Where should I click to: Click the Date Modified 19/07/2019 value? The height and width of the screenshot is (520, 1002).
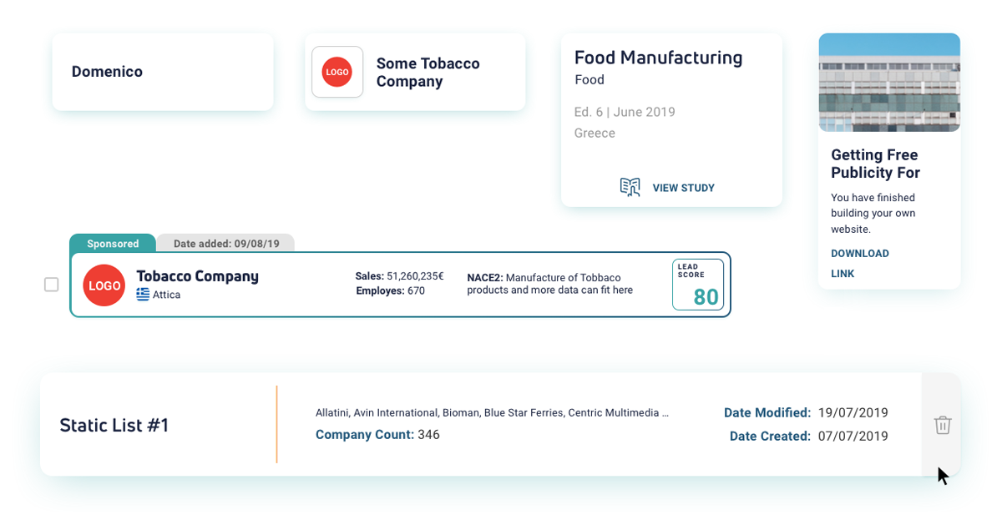[853, 412]
